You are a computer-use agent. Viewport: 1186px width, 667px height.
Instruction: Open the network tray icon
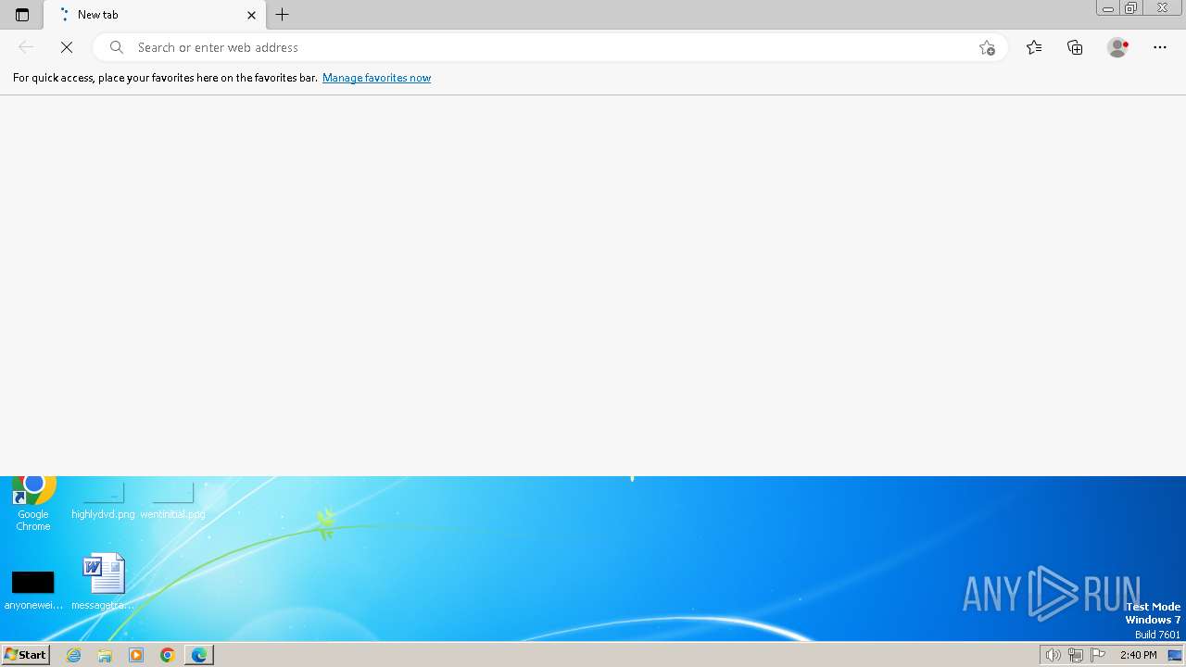1076,655
